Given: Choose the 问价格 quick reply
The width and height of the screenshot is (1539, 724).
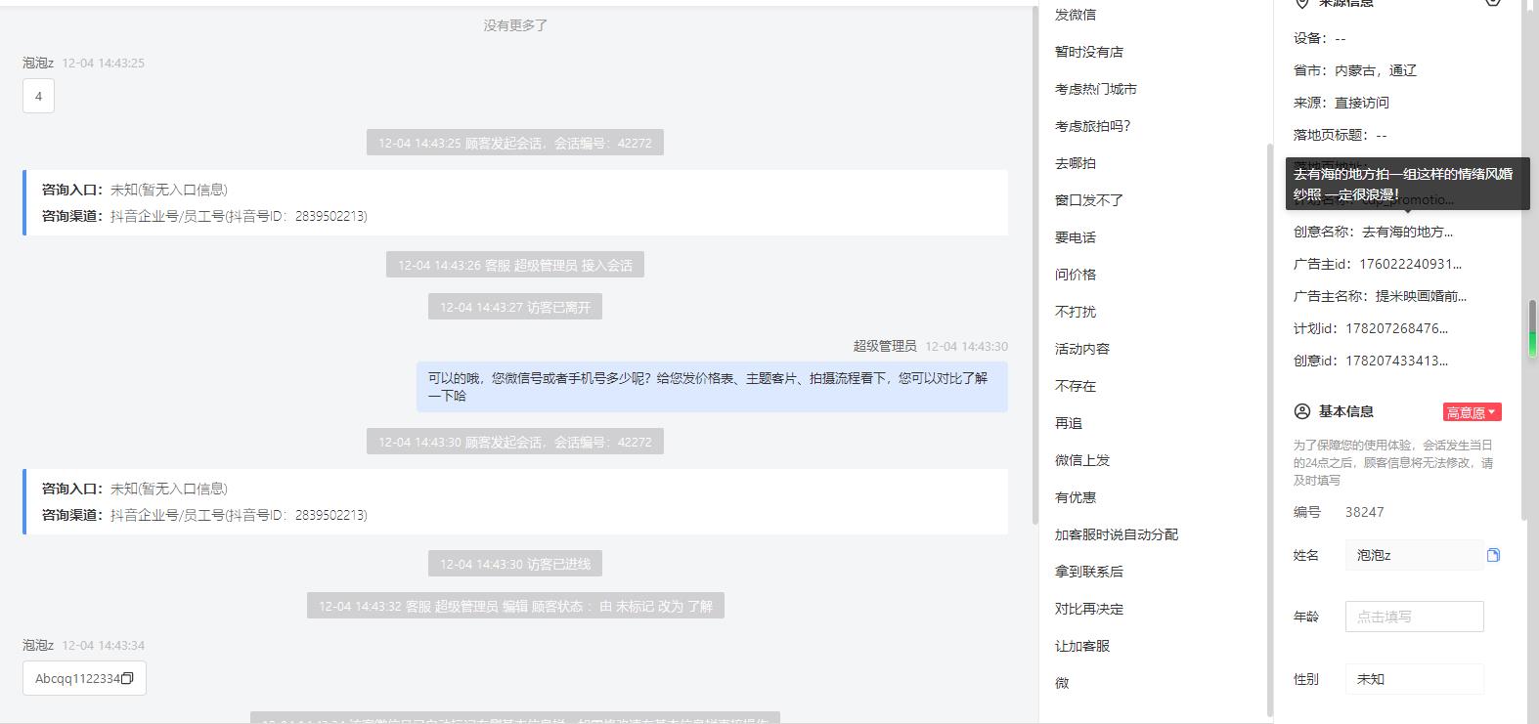Looking at the screenshot, I should click(1076, 275).
